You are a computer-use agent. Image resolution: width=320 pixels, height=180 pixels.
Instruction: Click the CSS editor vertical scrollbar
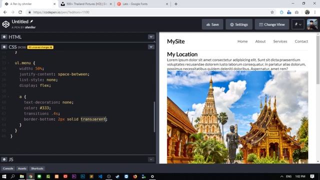pos(154,116)
